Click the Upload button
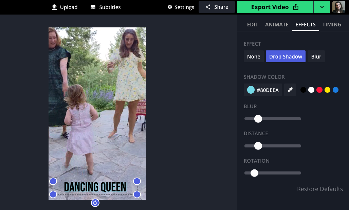 (x=65, y=7)
